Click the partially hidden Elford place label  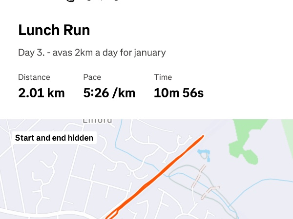[x=97, y=121]
